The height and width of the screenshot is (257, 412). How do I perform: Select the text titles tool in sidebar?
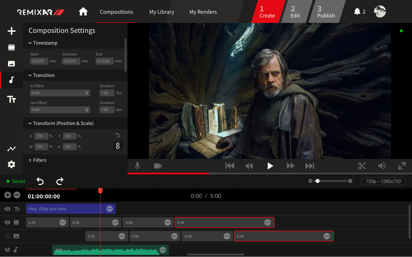11,99
